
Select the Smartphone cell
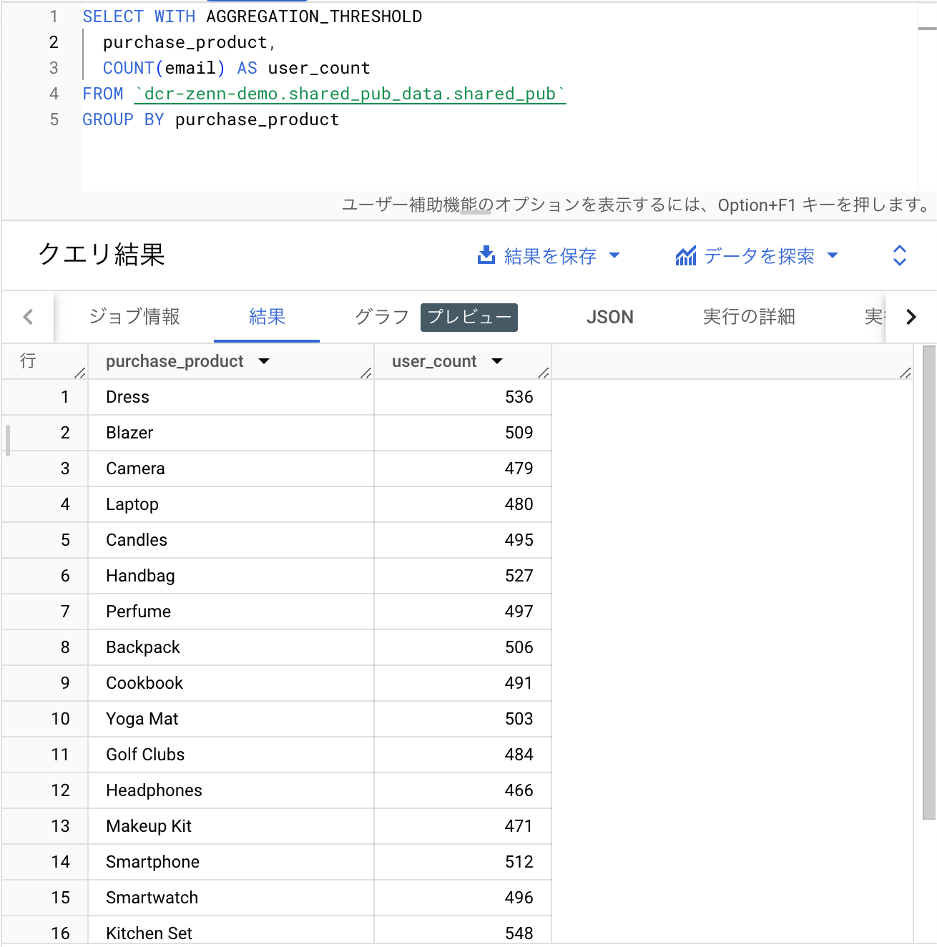[231, 862]
